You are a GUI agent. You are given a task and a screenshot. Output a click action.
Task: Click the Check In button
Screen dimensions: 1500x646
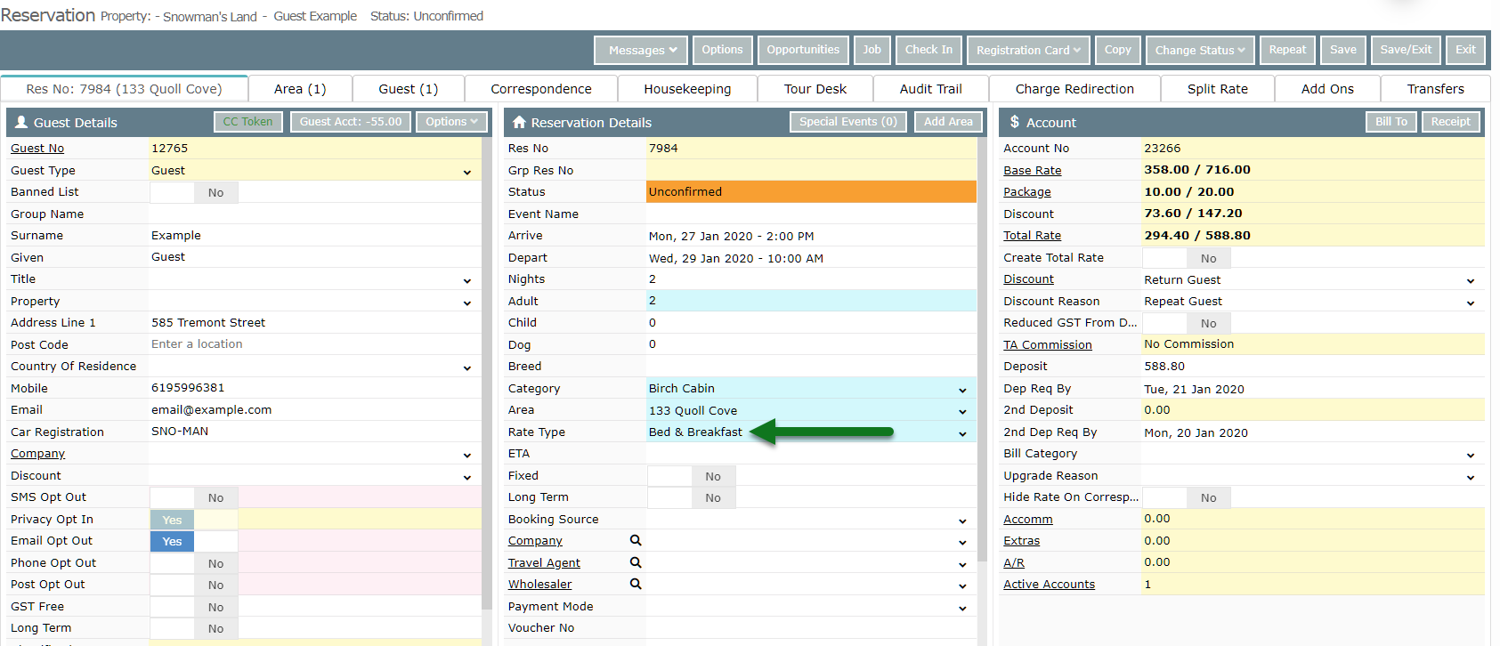click(x=928, y=50)
